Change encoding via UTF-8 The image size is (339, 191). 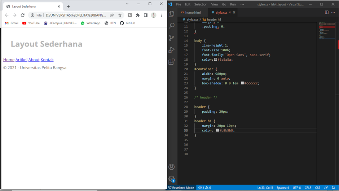point(297,188)
